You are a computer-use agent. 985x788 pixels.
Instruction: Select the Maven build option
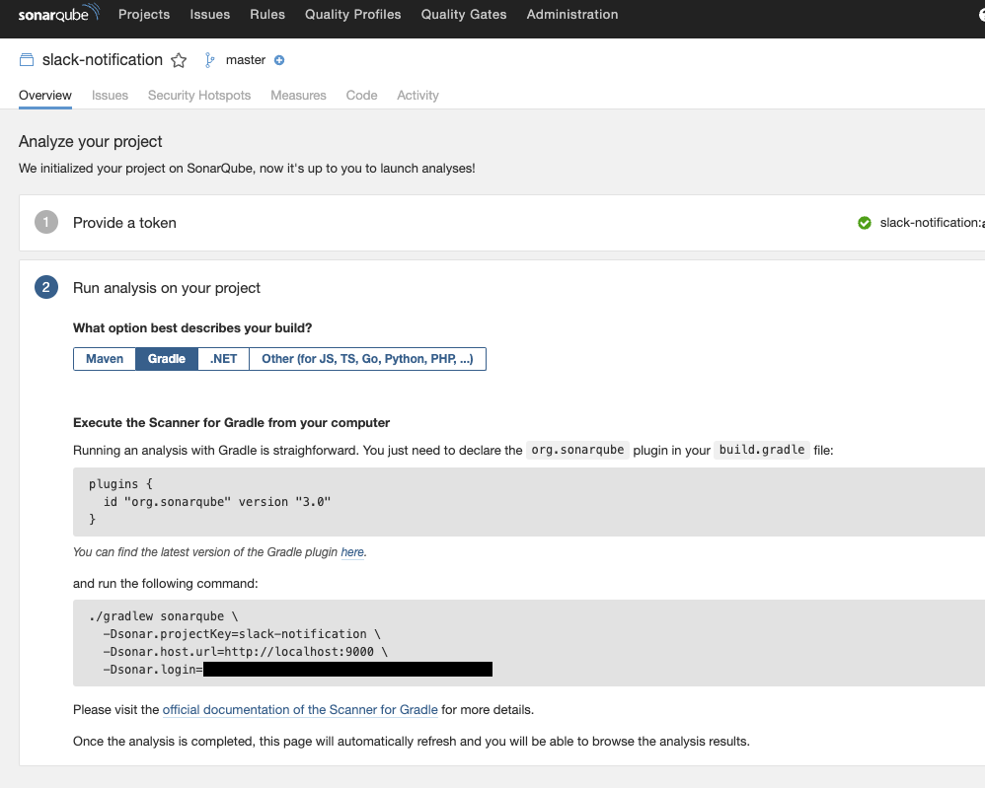coord(105,359)
